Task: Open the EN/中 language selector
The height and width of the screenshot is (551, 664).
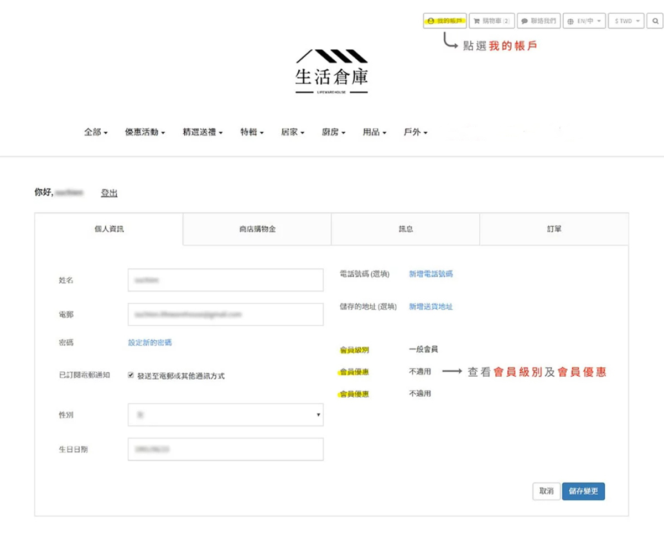Action: click(584, 21)
